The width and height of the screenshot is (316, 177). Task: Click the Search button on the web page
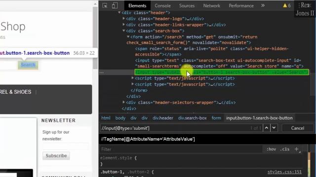tap(28, 64)
